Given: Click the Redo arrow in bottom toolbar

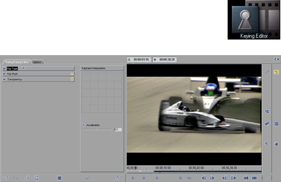Looking at the screenshot, I should pos(15,178).
